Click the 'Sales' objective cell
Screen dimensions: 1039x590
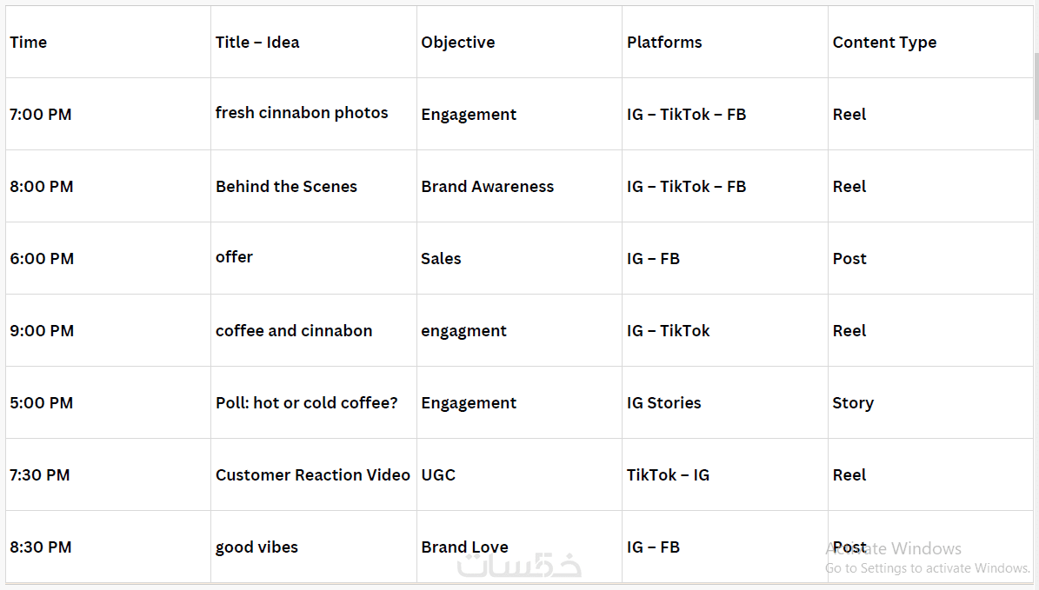pos(441,259)
